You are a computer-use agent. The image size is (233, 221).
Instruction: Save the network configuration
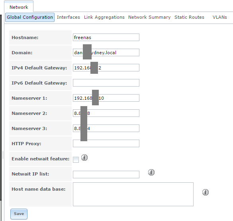click(19, 214)
